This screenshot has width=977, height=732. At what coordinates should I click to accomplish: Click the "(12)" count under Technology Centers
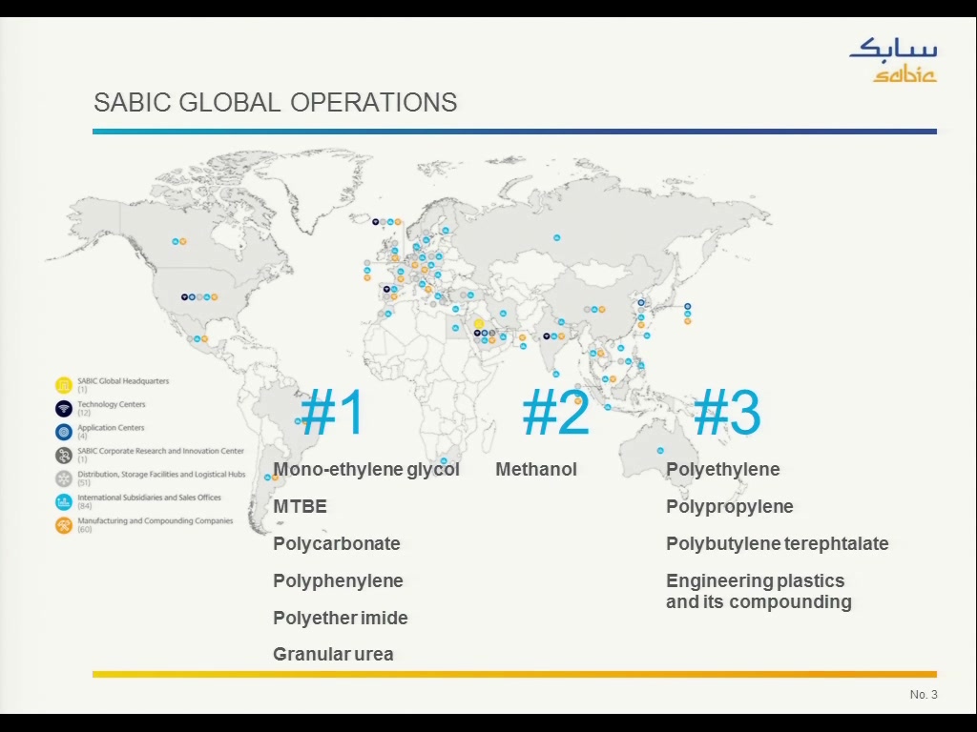(x=84, y=414)
